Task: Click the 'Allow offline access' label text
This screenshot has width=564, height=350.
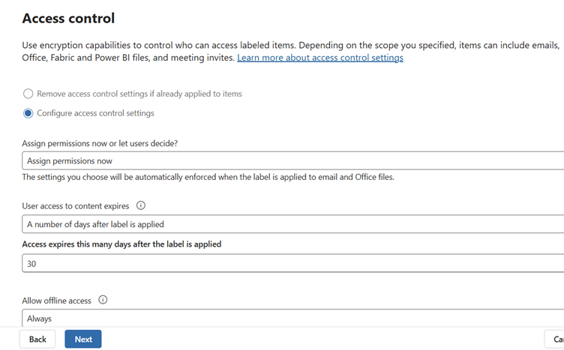Action: (x=57, y=301)
